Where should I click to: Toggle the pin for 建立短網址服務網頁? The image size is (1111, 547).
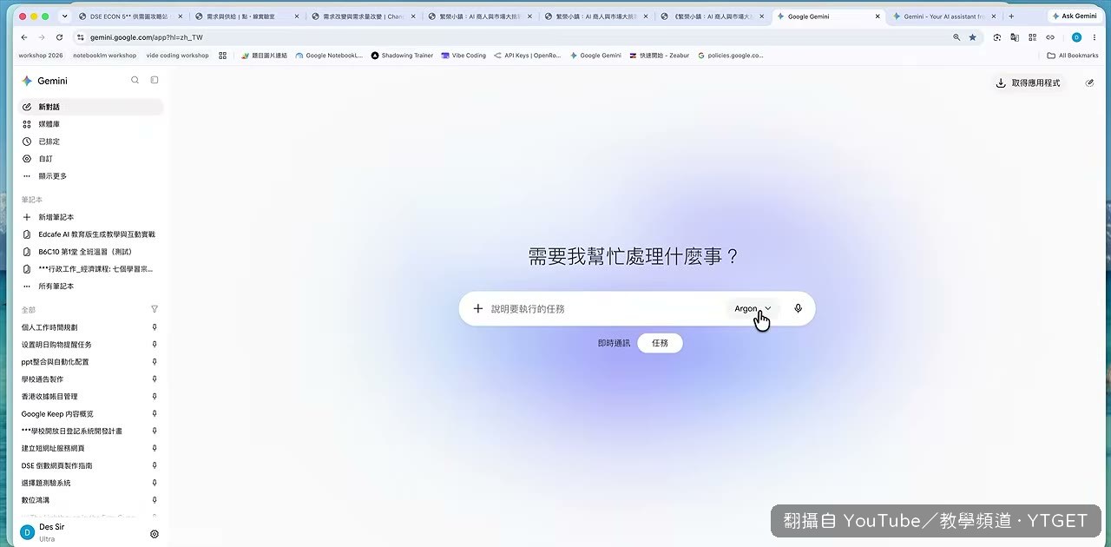154,448
